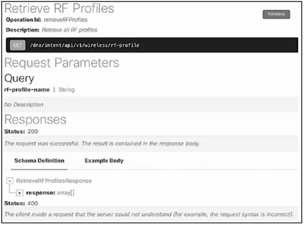The image size is (304, 225).
Task: Click the Status 200 label
Action: (21, 131)
